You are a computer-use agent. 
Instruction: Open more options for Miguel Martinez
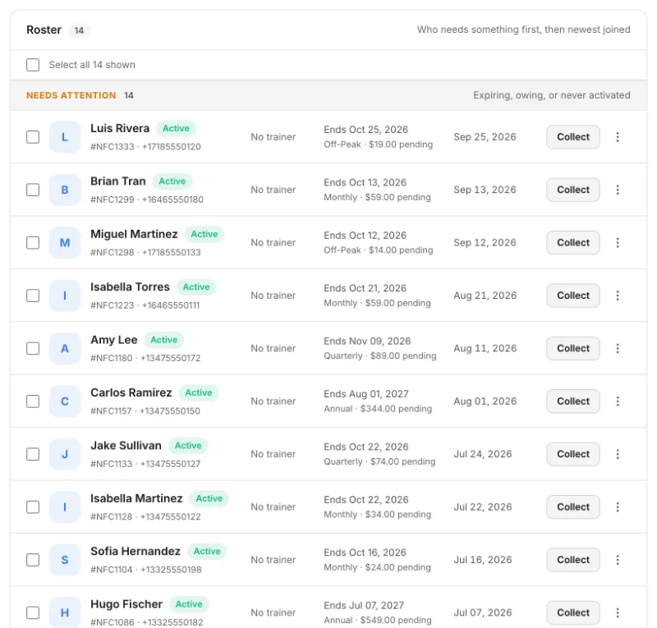tap(618, 242)
